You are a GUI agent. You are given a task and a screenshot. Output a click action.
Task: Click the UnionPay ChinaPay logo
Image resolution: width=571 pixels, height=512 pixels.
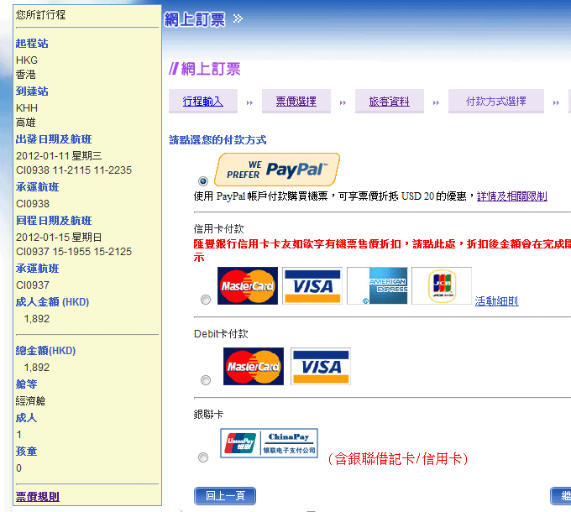(269, 443)
